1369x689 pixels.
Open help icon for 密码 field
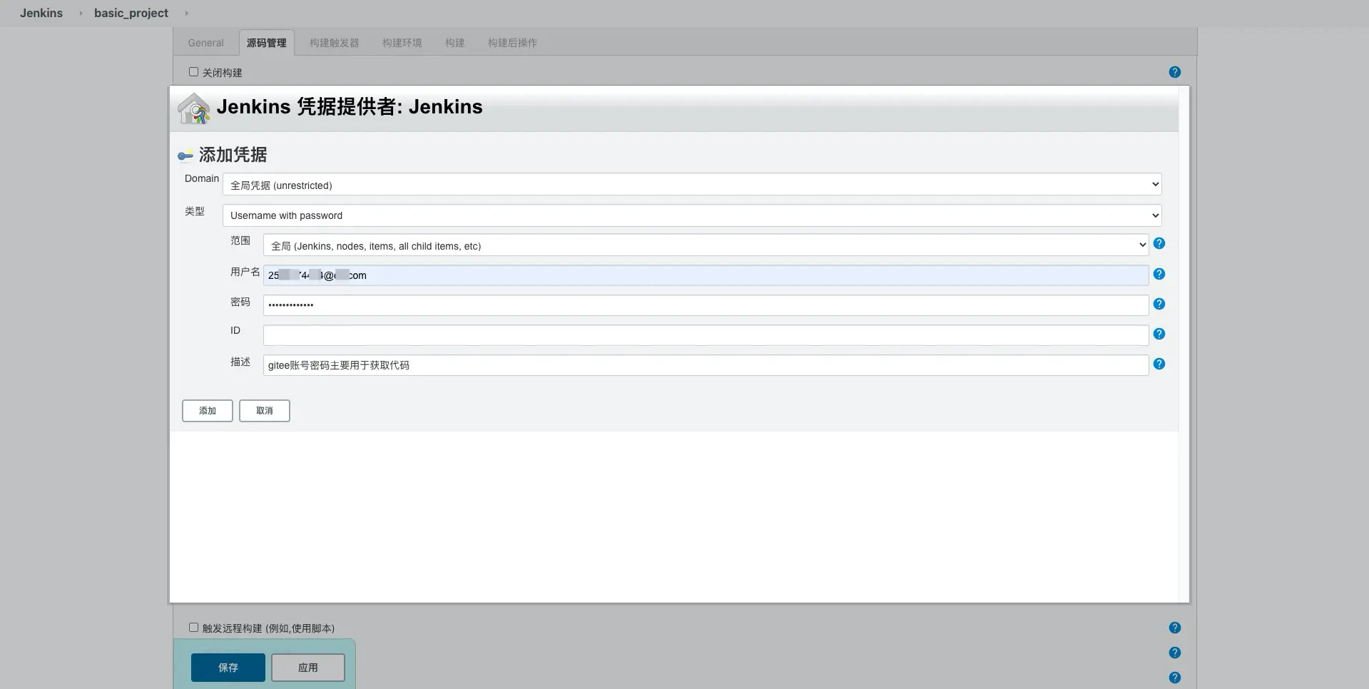(x=1159, y=304)
